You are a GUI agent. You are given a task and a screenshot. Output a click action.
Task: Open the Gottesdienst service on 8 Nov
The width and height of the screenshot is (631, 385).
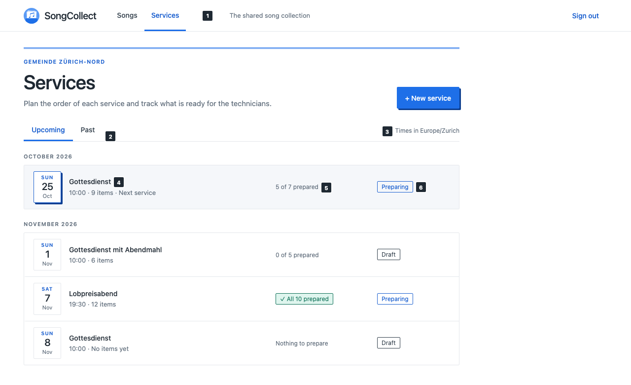tap(242, 343)
